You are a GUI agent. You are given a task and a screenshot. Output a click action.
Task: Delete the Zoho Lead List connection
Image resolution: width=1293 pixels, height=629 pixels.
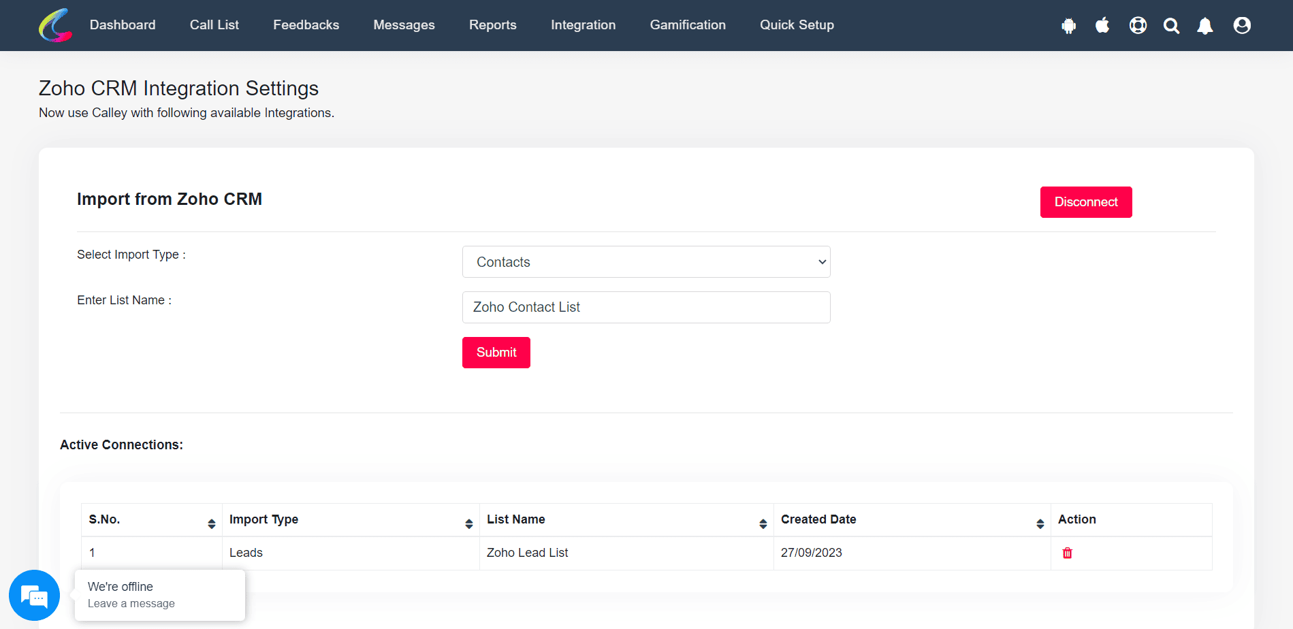coord(1067,553)
